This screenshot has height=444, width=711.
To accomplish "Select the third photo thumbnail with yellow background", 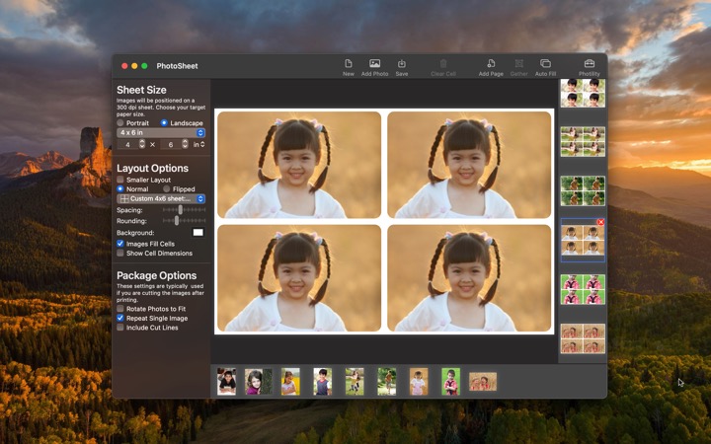I will (x=290, y=382).
